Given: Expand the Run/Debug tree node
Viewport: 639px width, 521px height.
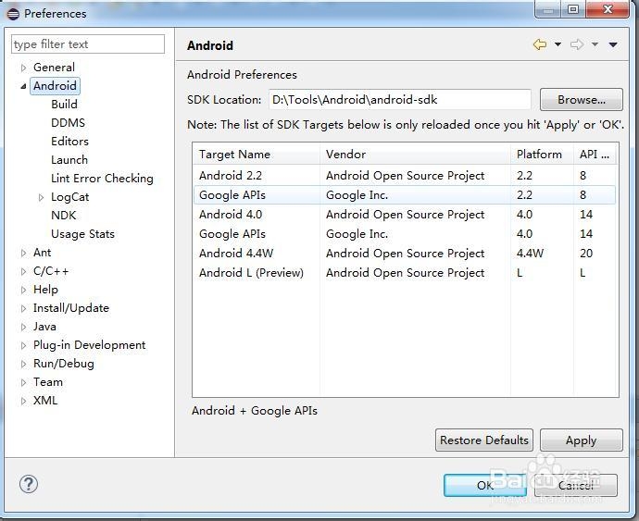Looking at the screenshot, I should point(24,365).
